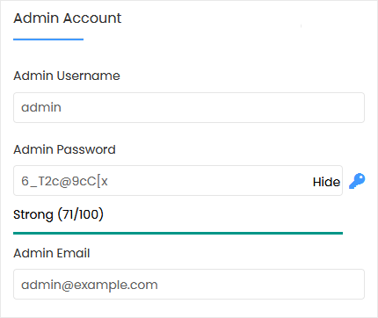Click the Admin Password label
The height and width of the screenshot is (318, 378).
(x=64, y=149)
